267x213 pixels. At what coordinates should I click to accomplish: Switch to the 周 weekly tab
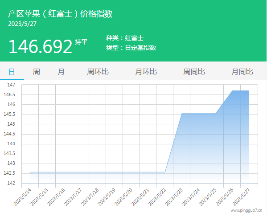pos(36,72)
